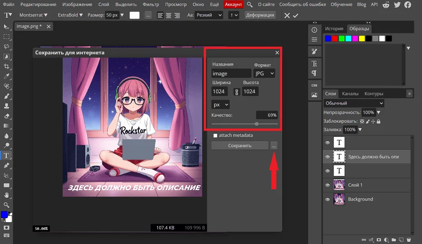Select the red color swatch
This screenshot has width=422, height=244.
point(335,38)
